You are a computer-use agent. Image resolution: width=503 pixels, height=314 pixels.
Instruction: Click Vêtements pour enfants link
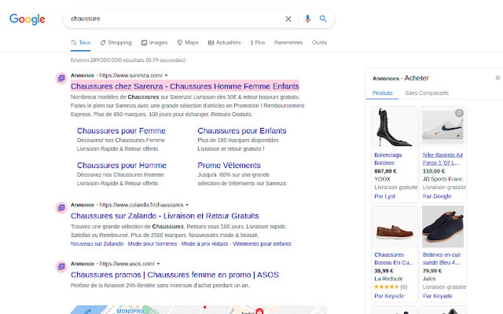(262, 244)
